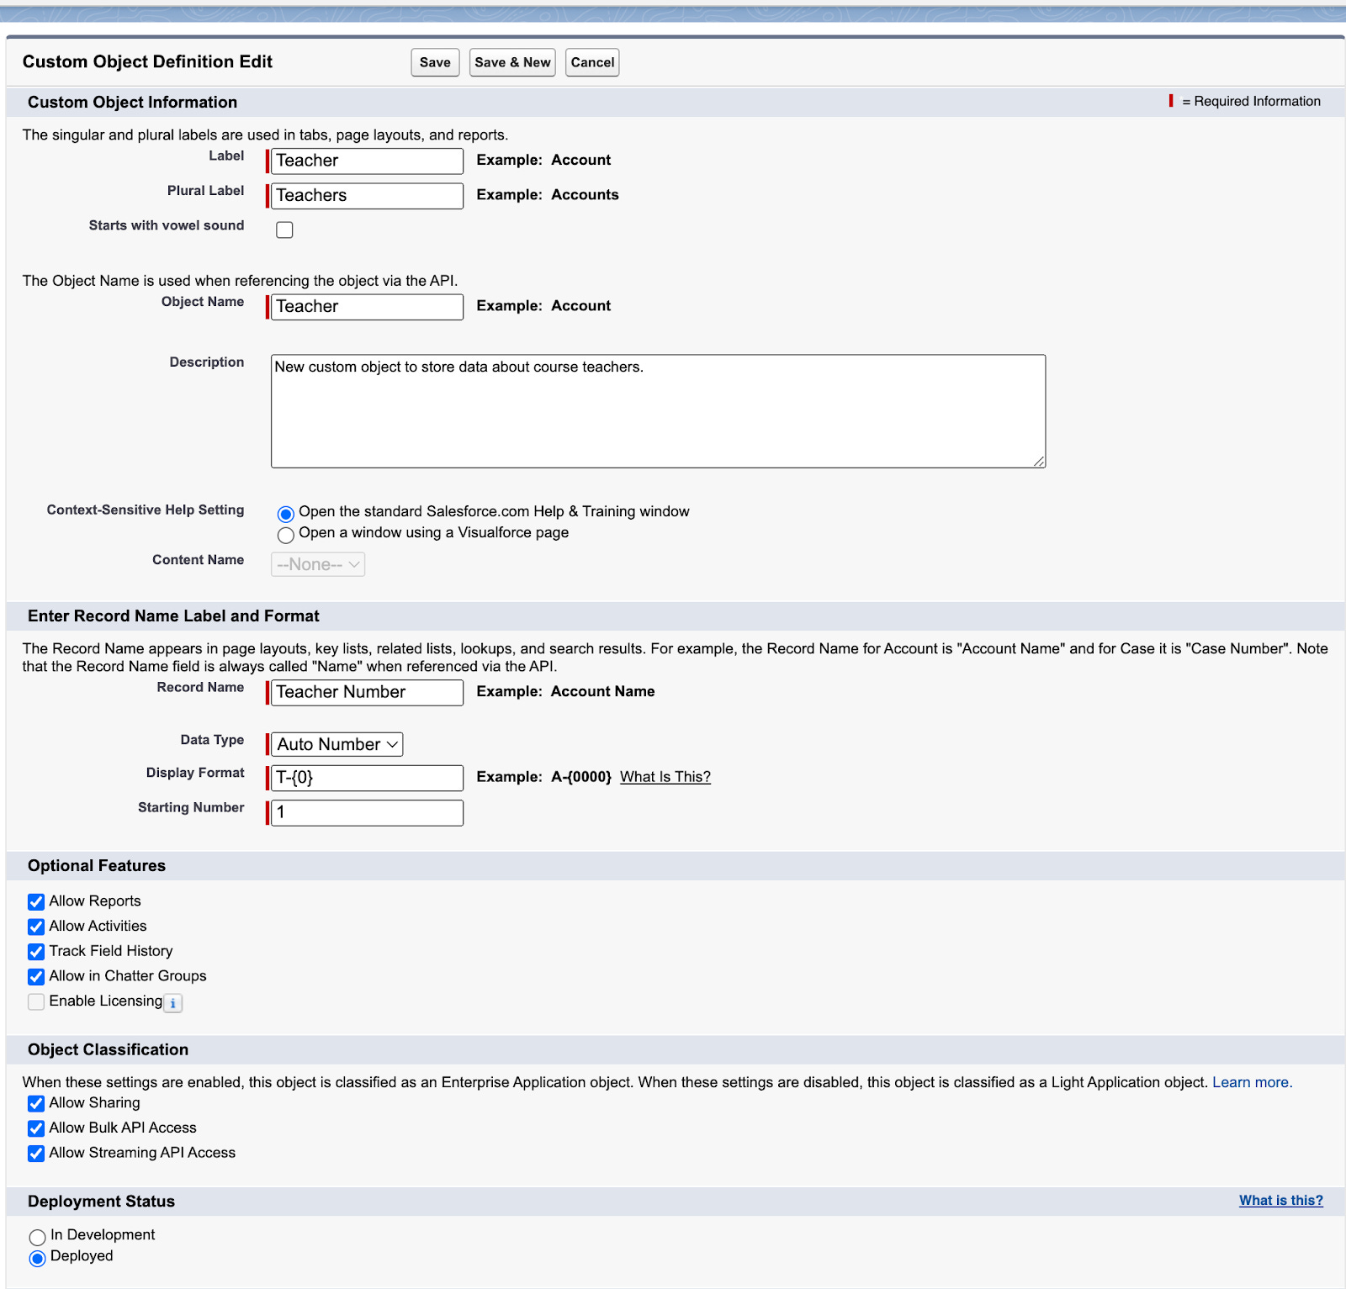The height and width of the screenshot is (1289, 1346).
Task: Open the Content Name dropdown
Action: (318, 564)
